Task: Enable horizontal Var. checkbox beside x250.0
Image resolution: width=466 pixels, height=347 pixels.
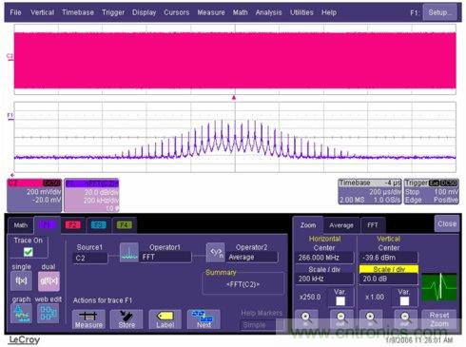Action: (x=340, y=300)
